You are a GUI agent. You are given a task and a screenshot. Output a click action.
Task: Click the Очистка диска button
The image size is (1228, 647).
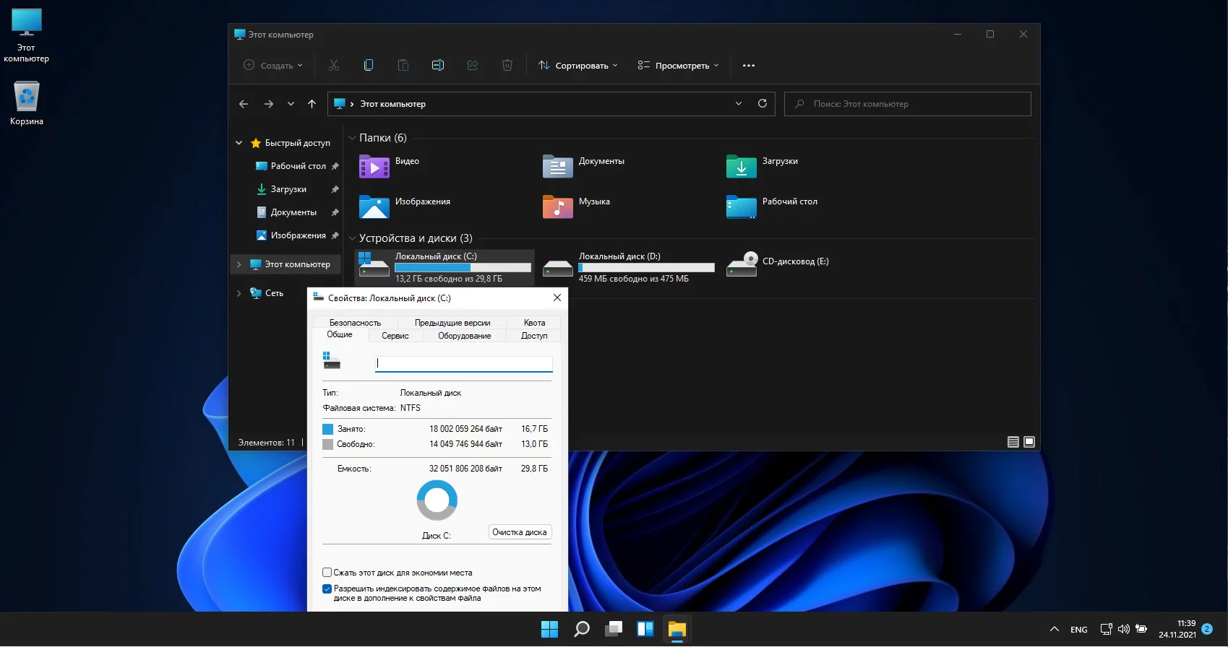pyautogui.click(x=520, y=532)
